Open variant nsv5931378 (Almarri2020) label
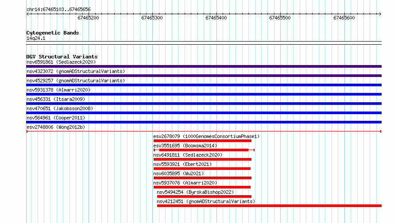 tap(58, 90)
